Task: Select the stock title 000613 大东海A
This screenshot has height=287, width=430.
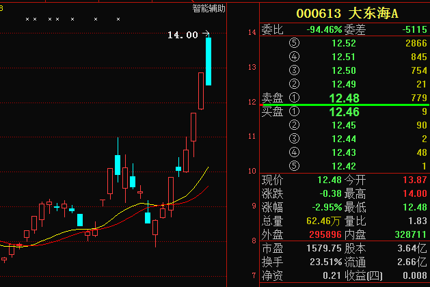Action: (347, 14)
